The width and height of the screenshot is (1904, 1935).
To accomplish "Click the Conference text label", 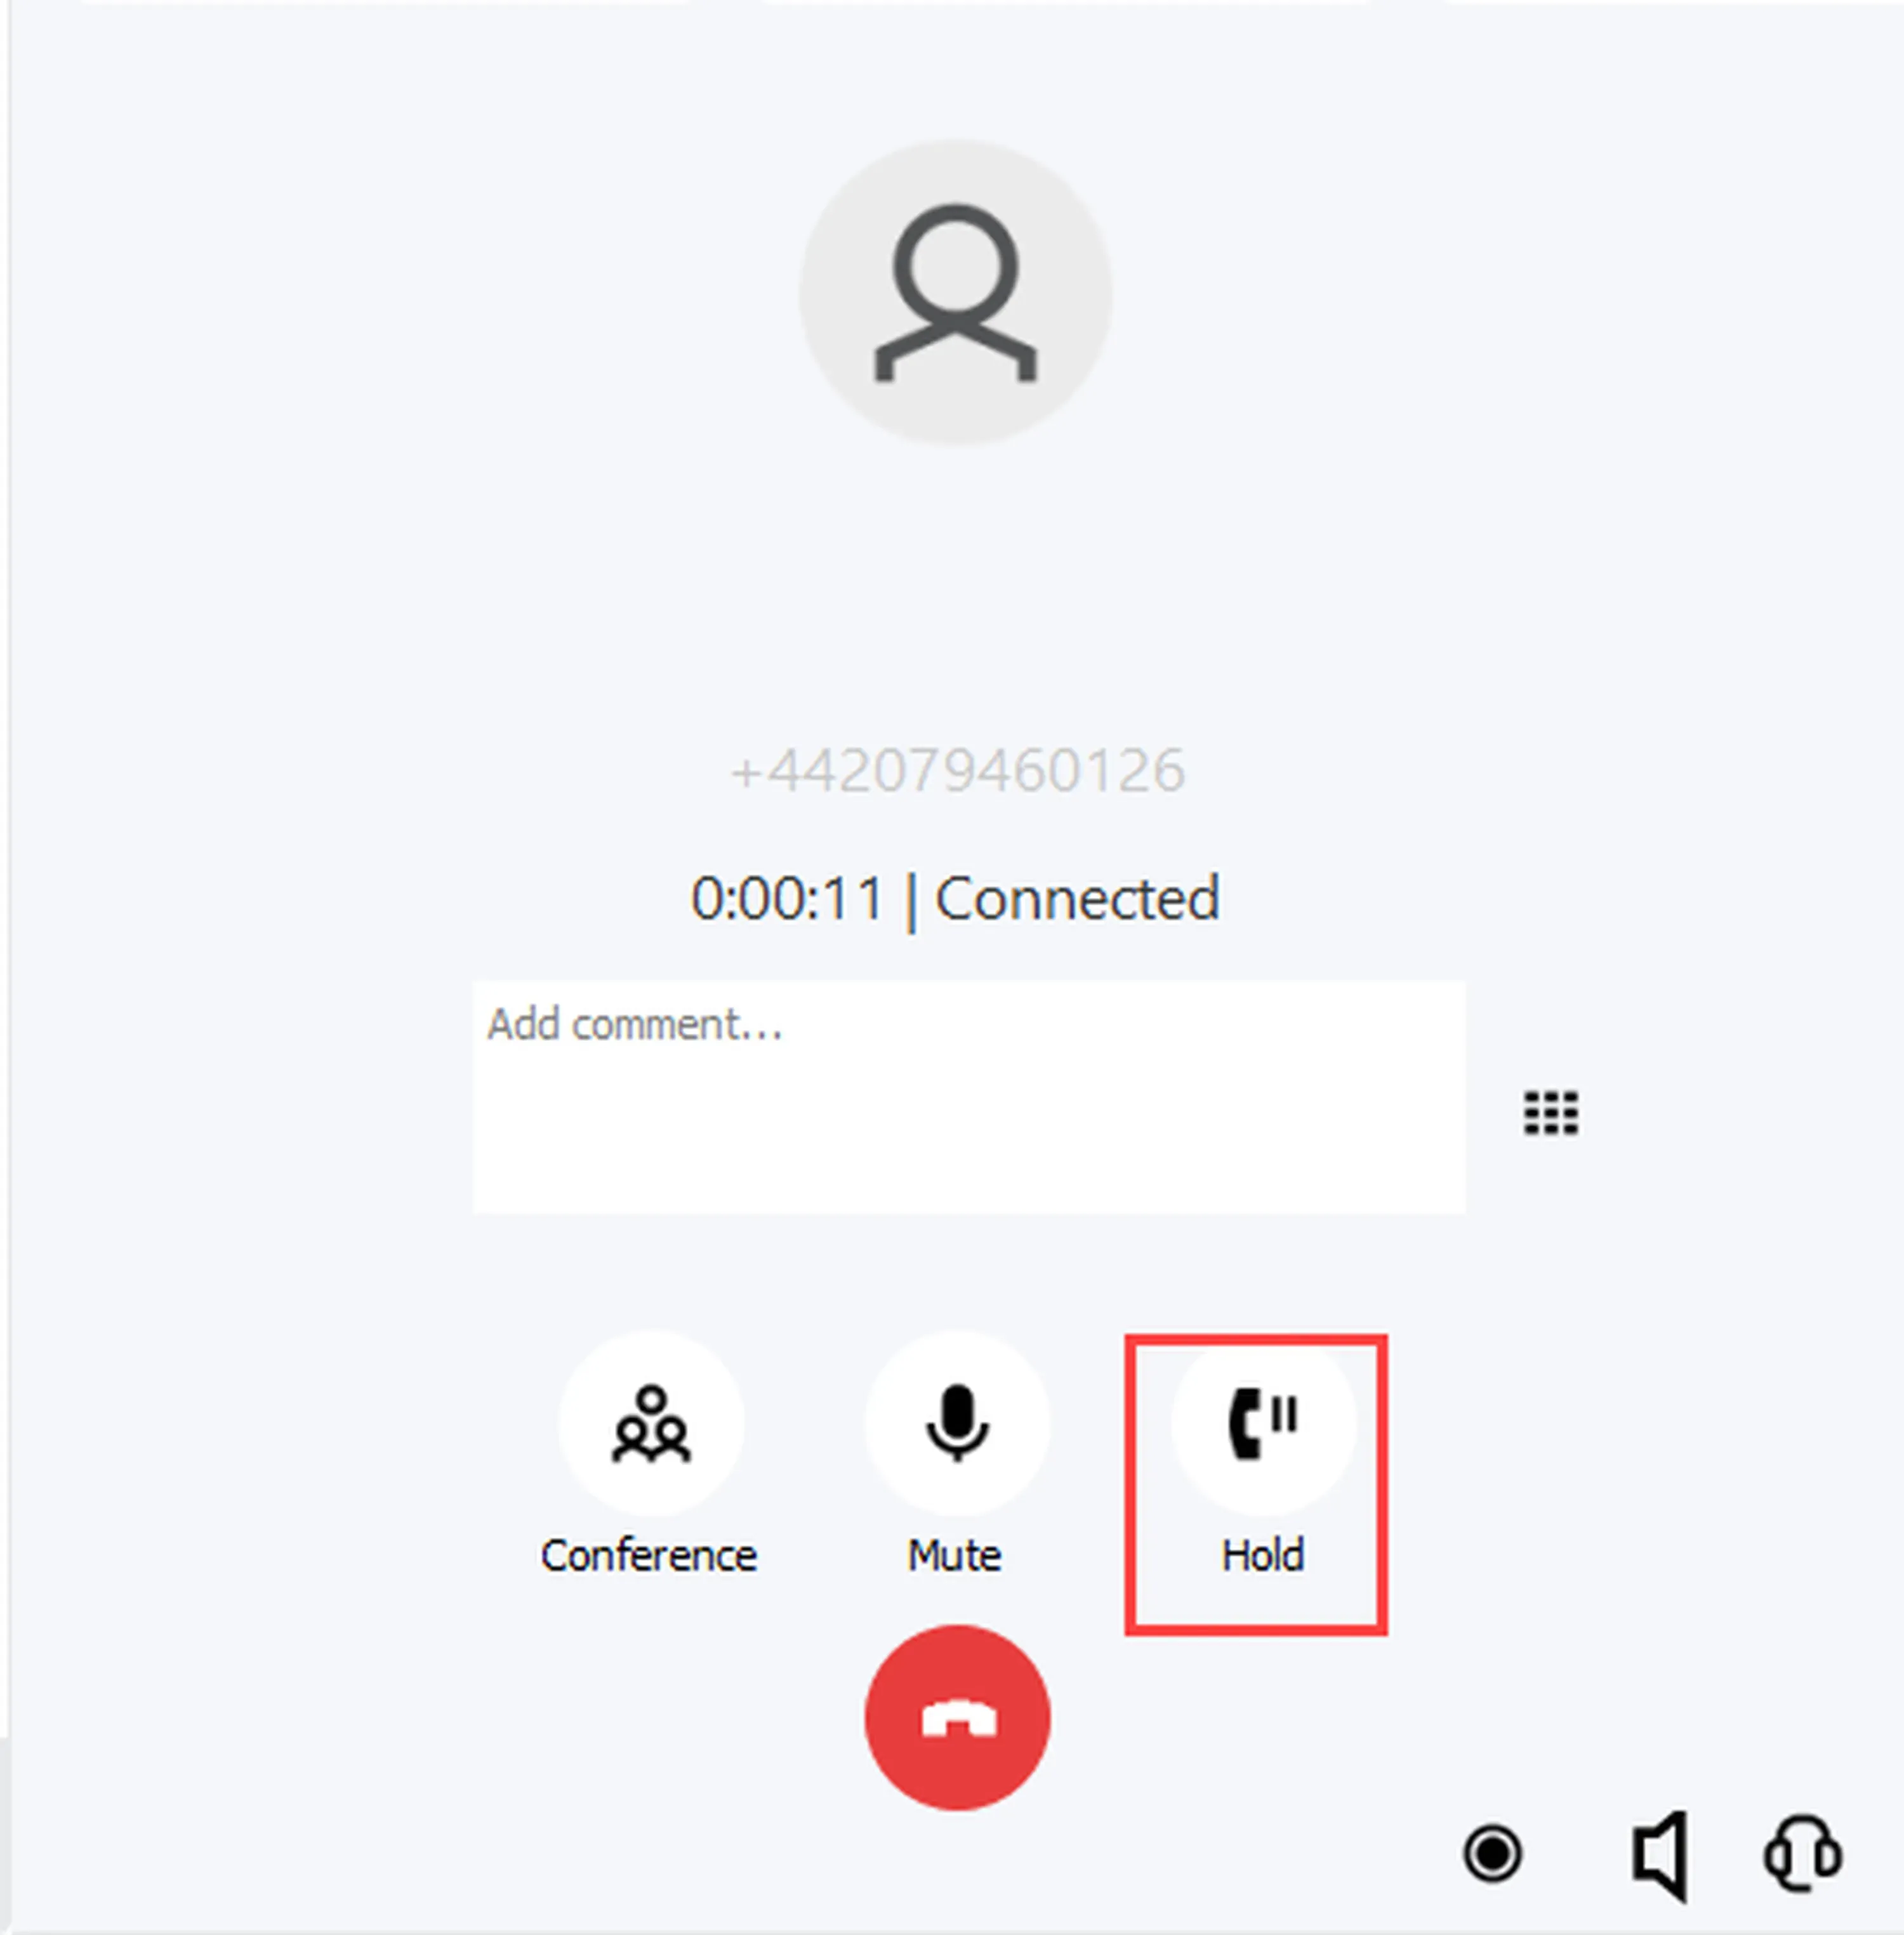I will pyautogui.click(x=648, y=1556).
